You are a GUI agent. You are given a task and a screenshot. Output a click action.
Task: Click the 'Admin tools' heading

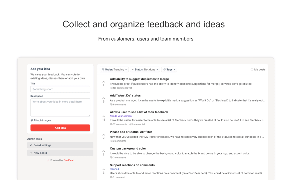(x=35, y=139)
